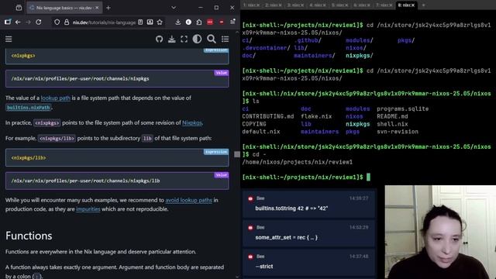Screen dimensions: 496x279
Task: Open a new browser tab with plus
Action: pyautogui.click(x=108, y=8)
